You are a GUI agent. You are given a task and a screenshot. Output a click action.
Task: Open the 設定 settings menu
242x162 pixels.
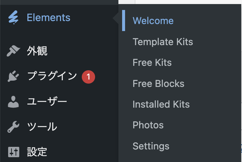(59, 152)
